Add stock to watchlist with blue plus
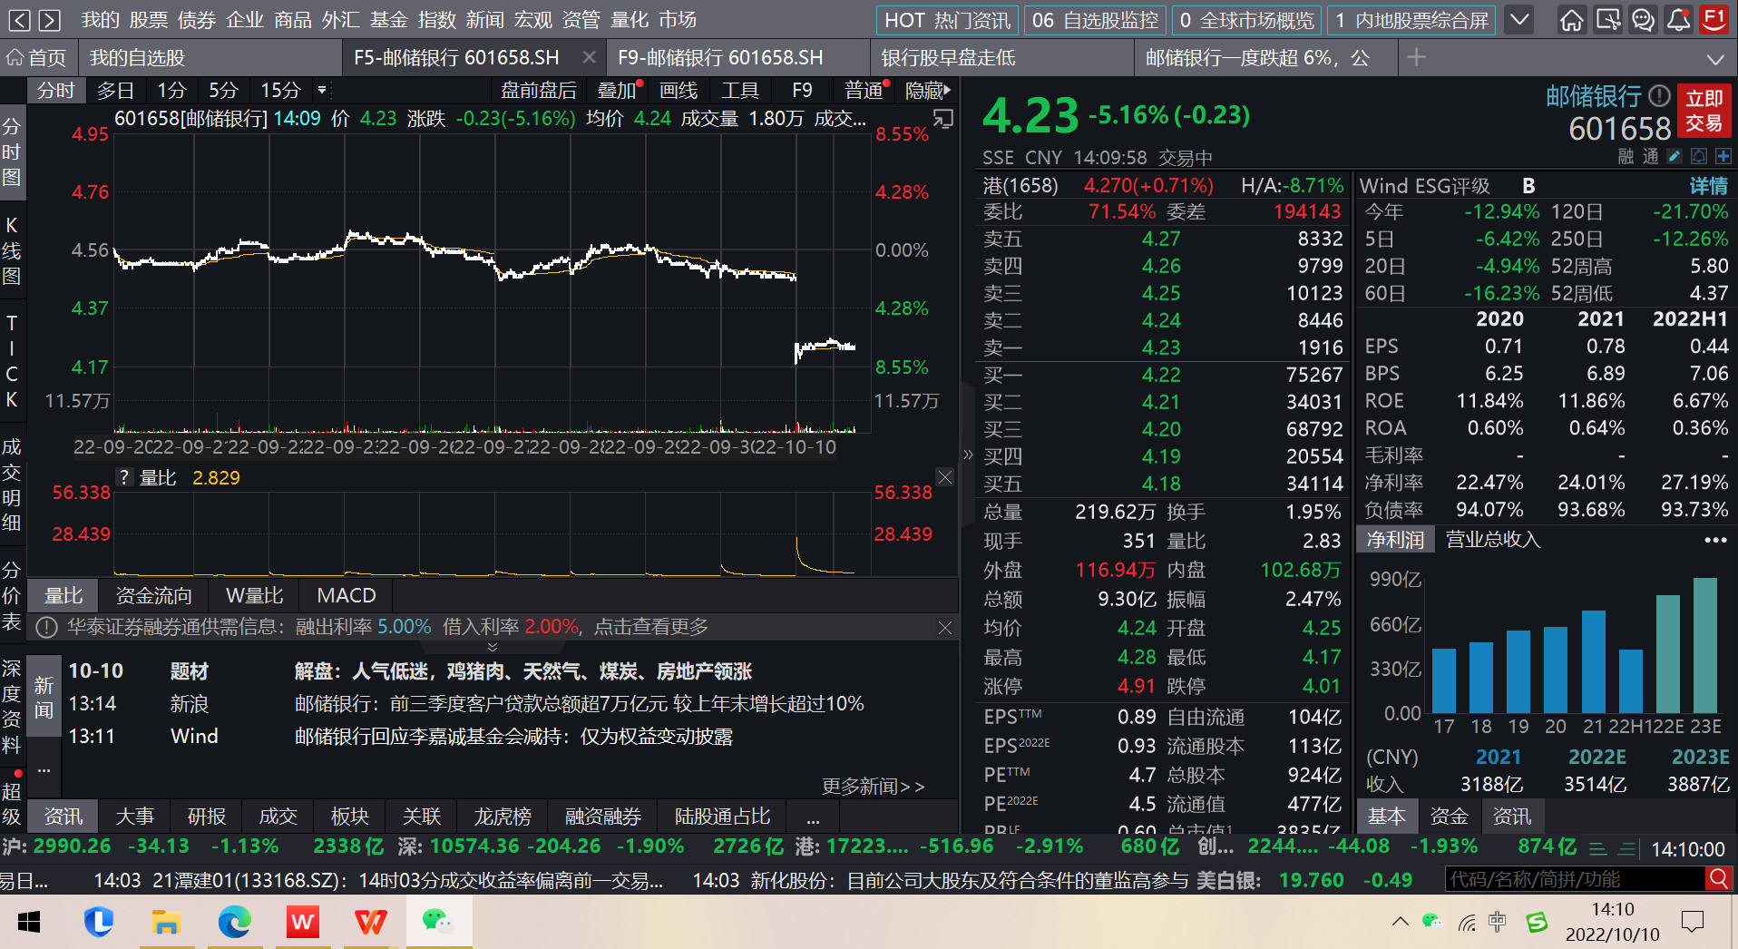The image size is (1738, 949). (1723, 156)
